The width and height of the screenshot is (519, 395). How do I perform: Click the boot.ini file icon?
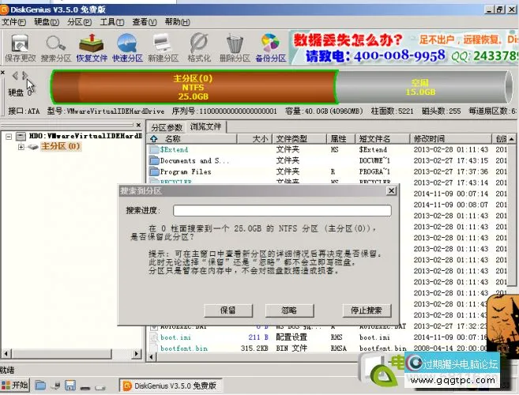[x=153, y=337]
